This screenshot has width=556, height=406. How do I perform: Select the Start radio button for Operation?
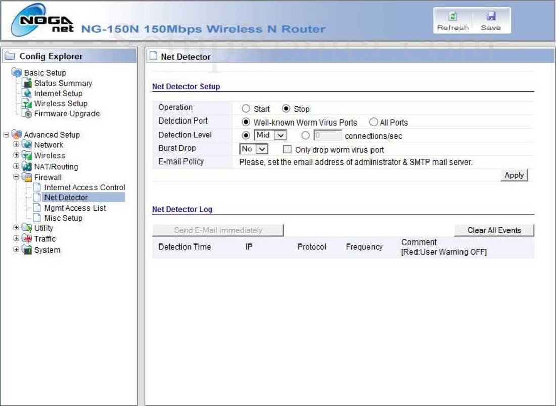tap(245, 108)
